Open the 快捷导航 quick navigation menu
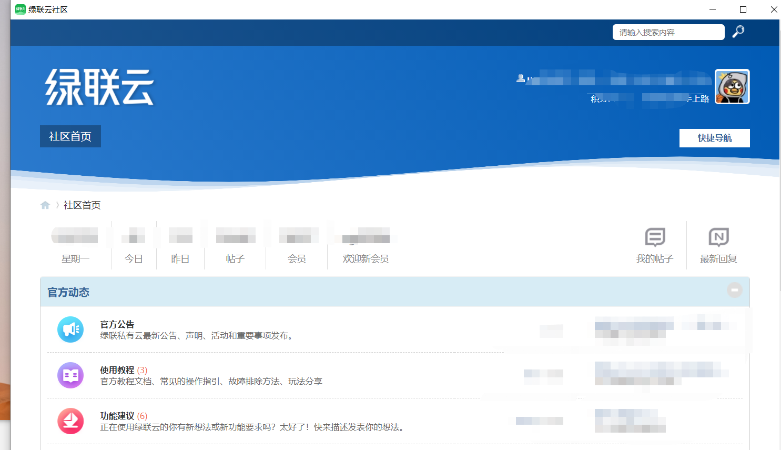Viewport: 781px width, 450px height. (715, 138)
